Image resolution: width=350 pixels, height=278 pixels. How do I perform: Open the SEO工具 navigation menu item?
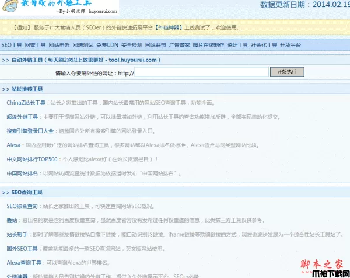point(12,45)
